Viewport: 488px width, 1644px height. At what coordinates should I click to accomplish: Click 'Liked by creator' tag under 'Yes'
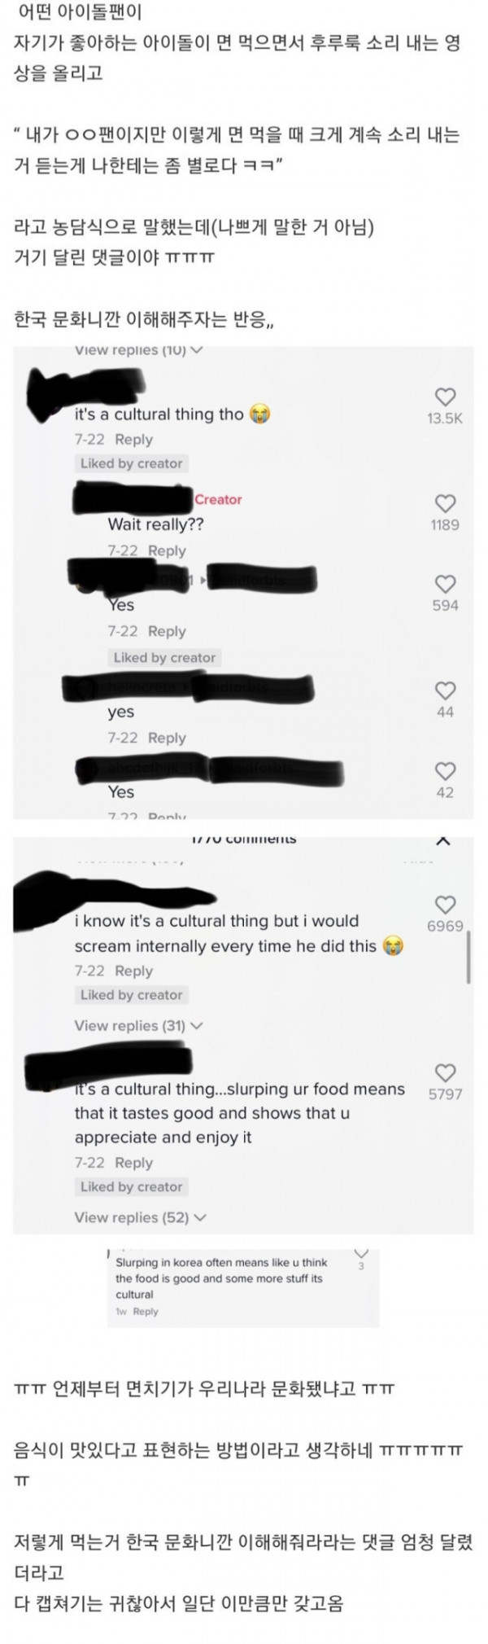(164, 657)
